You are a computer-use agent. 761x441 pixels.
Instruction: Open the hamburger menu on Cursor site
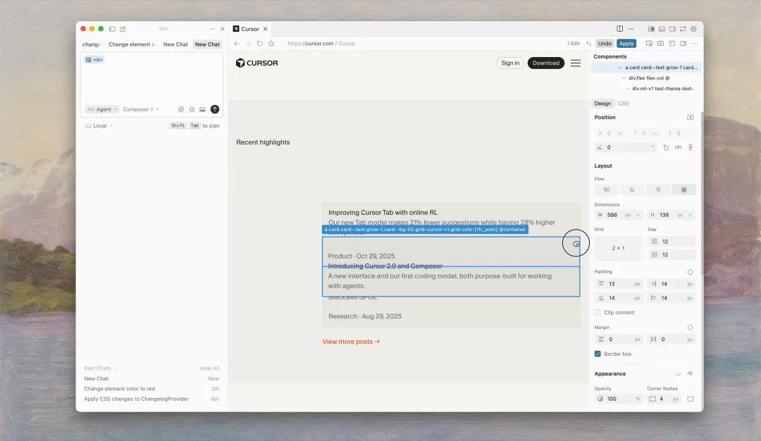tap(576, 63)
